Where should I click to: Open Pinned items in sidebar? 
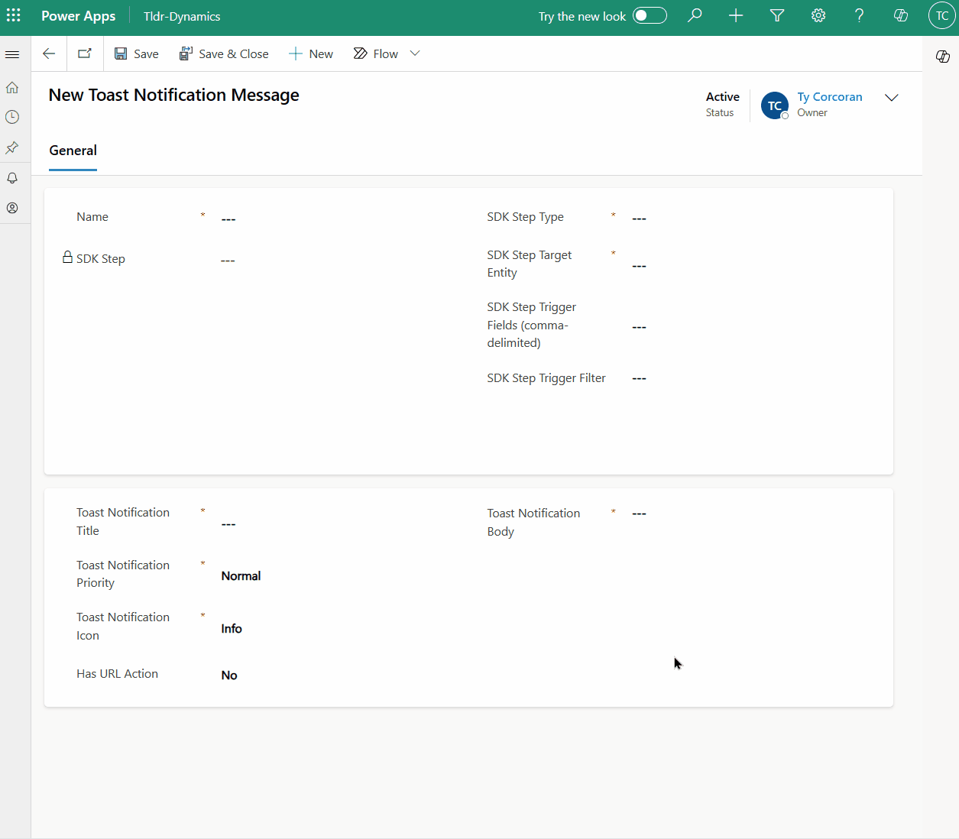12,147
